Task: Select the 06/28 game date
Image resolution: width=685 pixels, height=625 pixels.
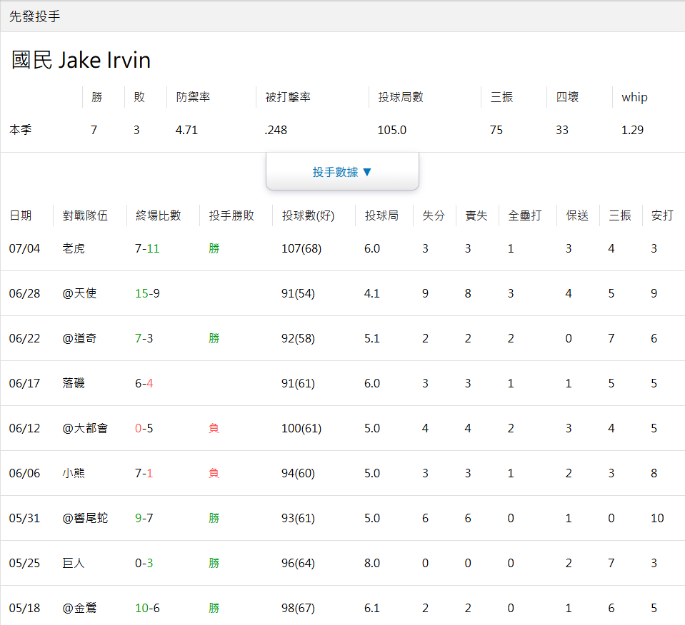Action: click(x=24, y=294)
